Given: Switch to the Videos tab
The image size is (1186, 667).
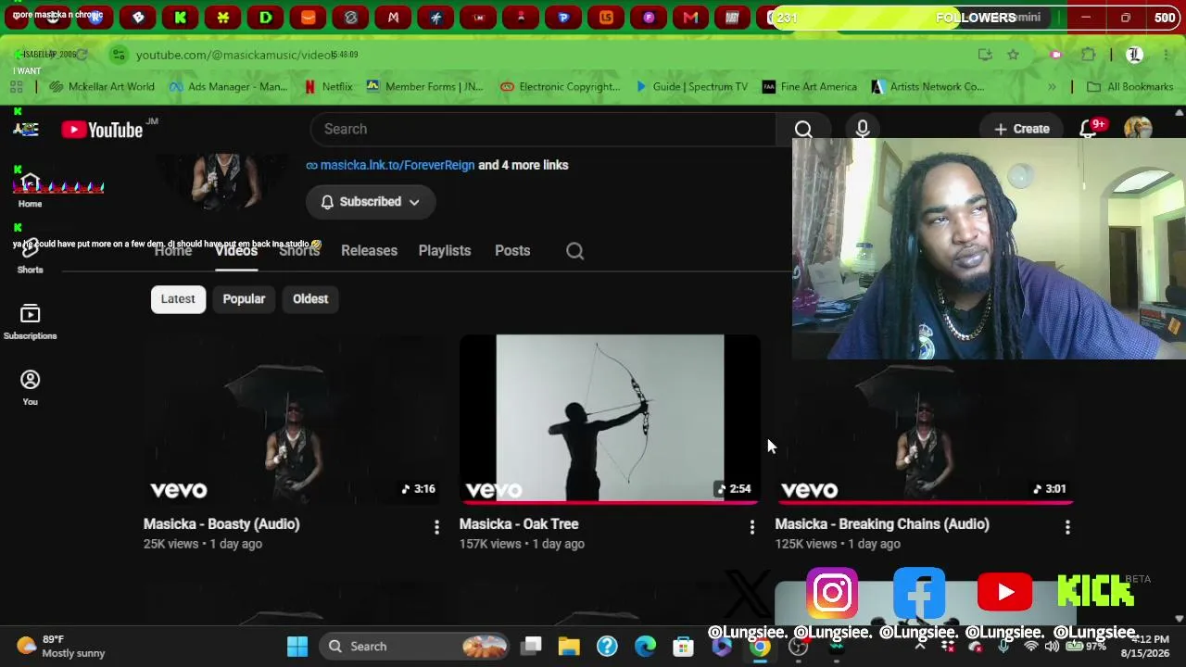Looking at the screenshot, I should pyautogui.click(x=236, y=251).
